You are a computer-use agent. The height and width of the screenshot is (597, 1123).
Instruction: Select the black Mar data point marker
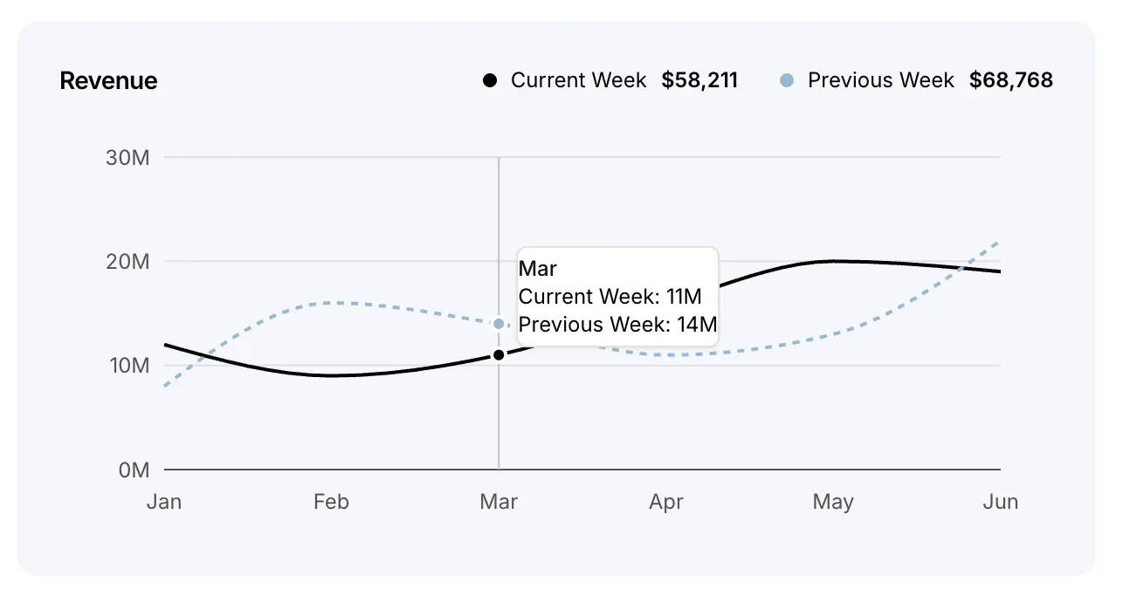coord(499,355)
